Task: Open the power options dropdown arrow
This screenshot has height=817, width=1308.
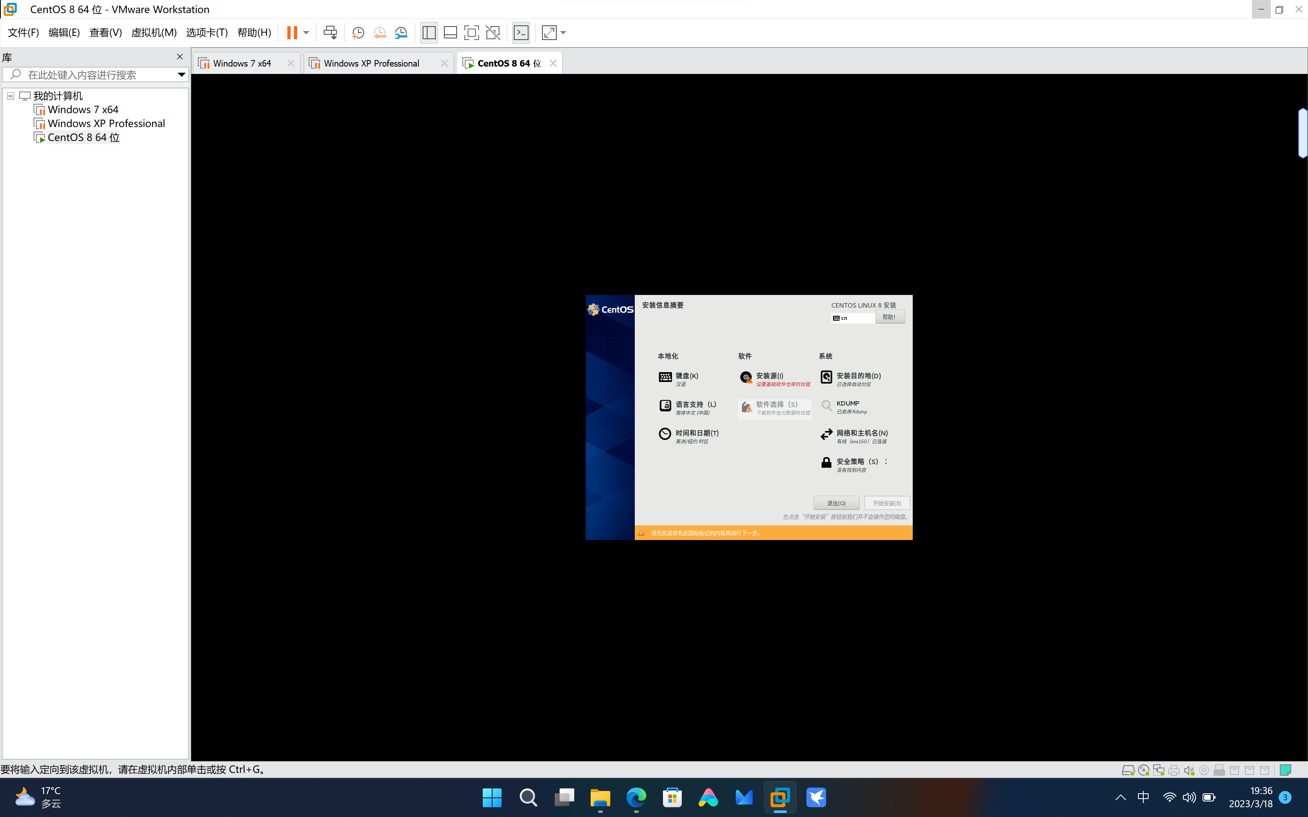Action: (306, 32)
